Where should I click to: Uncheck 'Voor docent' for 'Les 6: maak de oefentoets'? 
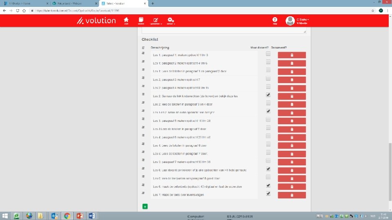tap(268, 185)
